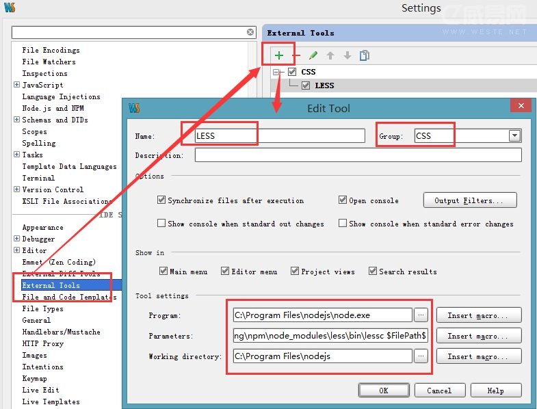Image resolution: width=537 pixels, height=409 pixels.
Task: Toggle the Project views checkbox
Action: [295, 271]
